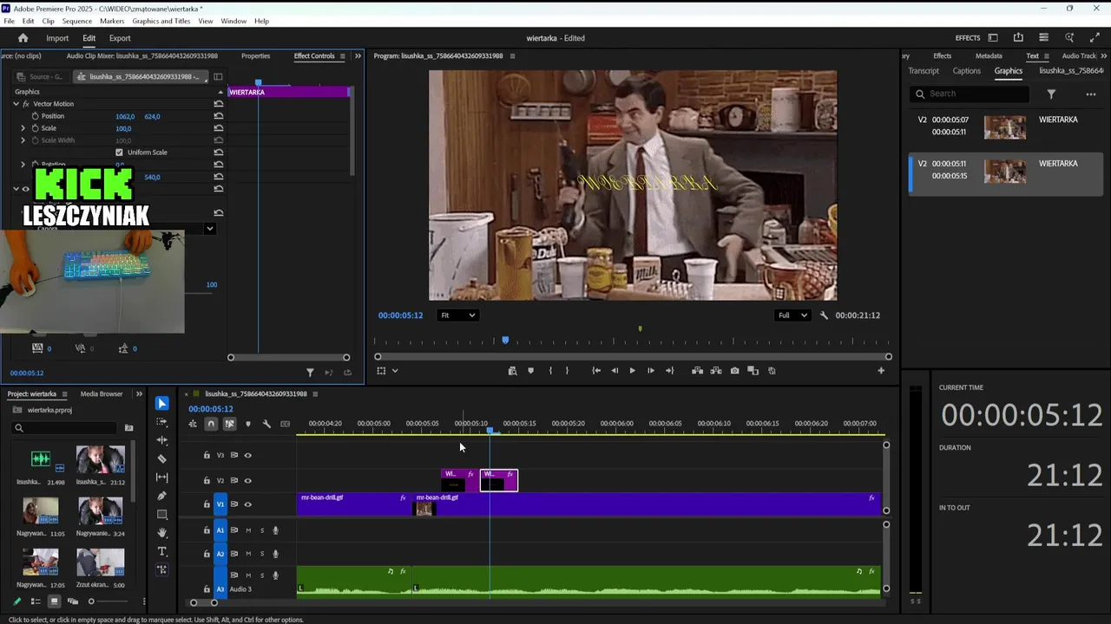The image size is (1111, 624).
Task: Click Position X value 1062,0
Action: pos(125,116)
